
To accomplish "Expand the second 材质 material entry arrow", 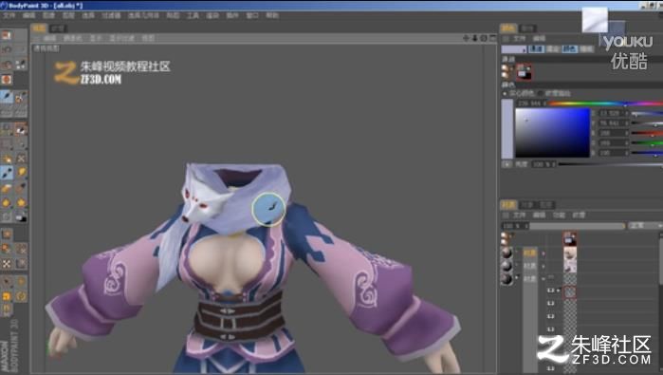I will (543, 266).
